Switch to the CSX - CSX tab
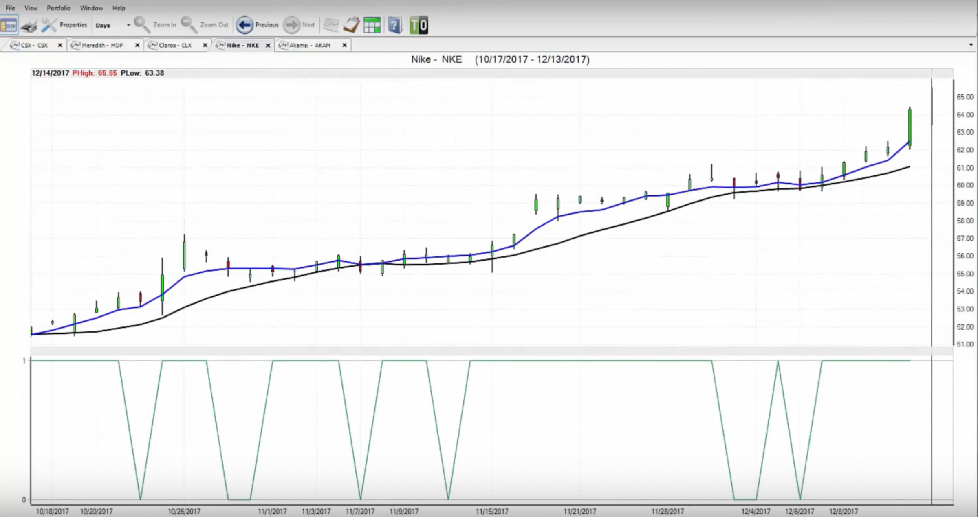 [x=34, y=45]
